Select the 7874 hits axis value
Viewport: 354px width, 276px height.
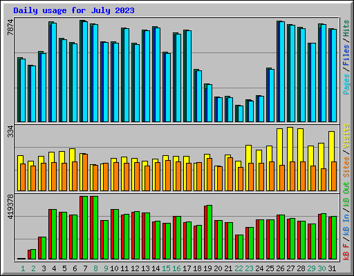coord(10,28)
